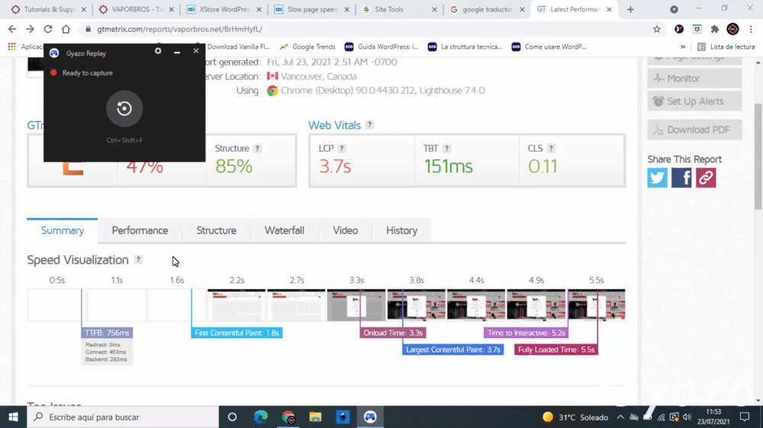The image size is (763, 428).
Task: Open help for Web Vitals heading
Action: point(370,125)
